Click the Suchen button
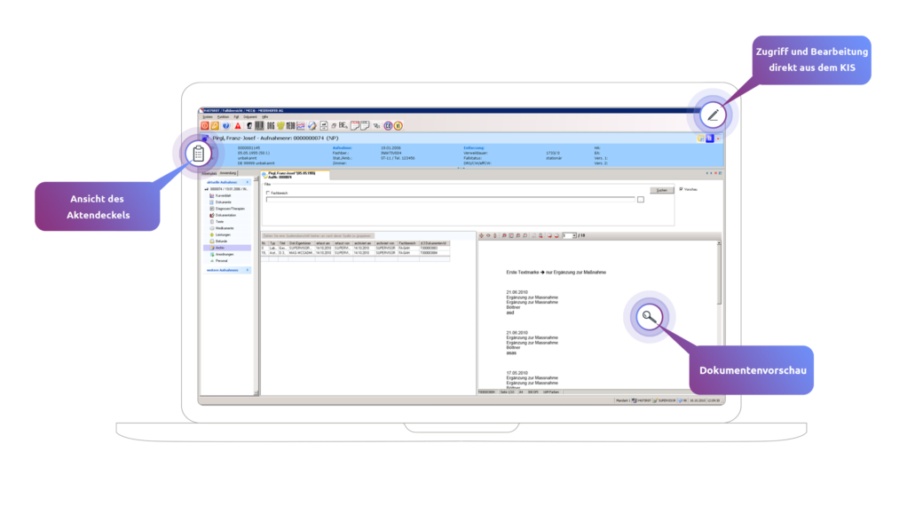The height and width of the screenshot is (523, 923). 662,190
